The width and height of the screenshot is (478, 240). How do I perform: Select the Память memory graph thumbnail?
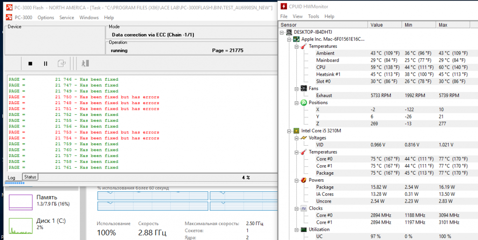[x=19, y=201]
